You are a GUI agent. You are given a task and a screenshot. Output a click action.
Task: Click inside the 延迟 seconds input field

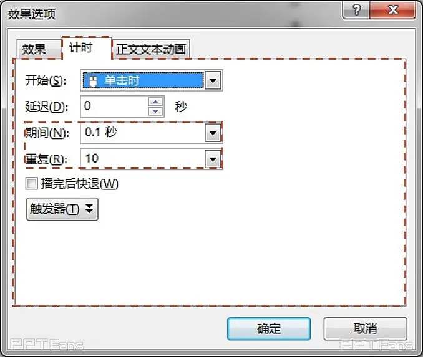114,106
